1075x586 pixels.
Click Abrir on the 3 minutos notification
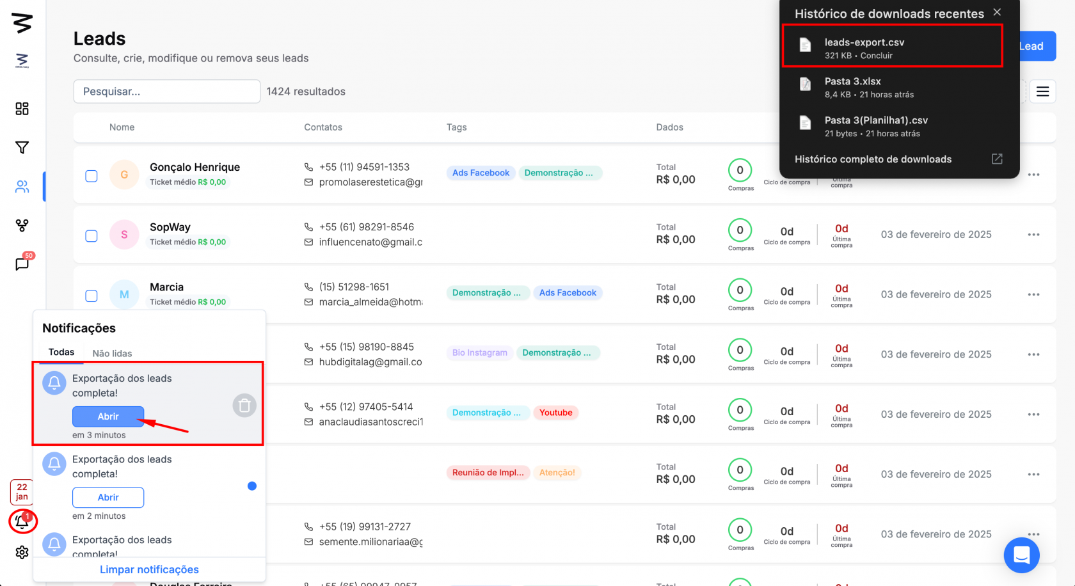click(x=108, y=416)
